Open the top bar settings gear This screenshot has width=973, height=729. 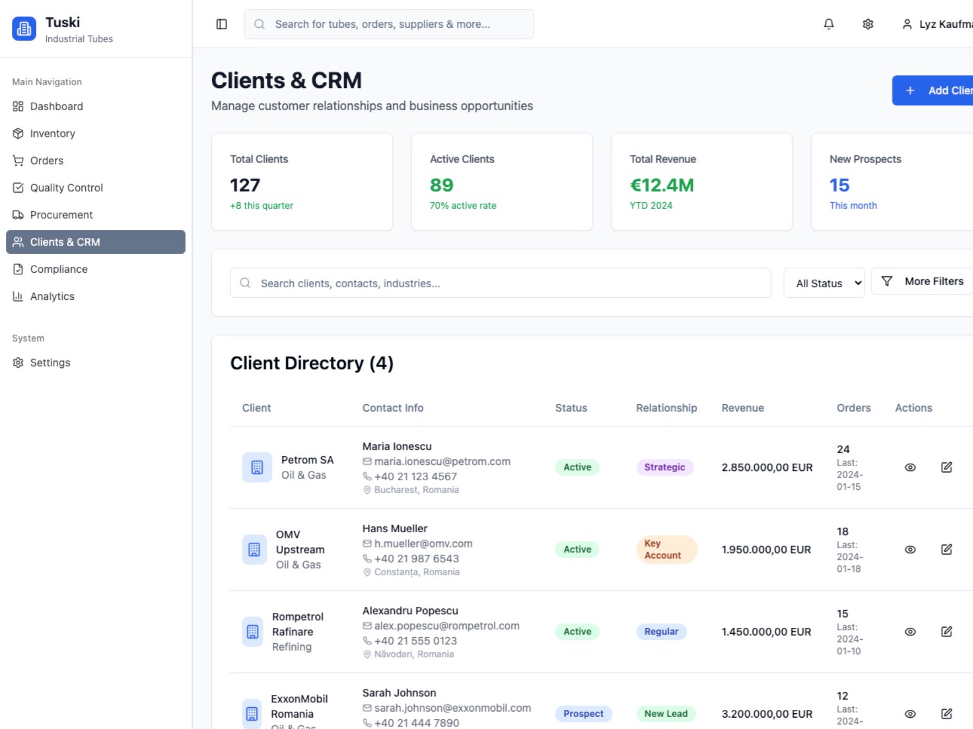(x=868, y=24)
